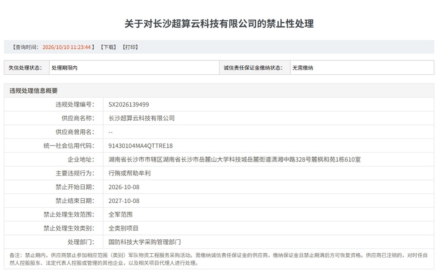439x273 pixels.
Task: Click the label 供应商曾用名
Action: point(75,132)
